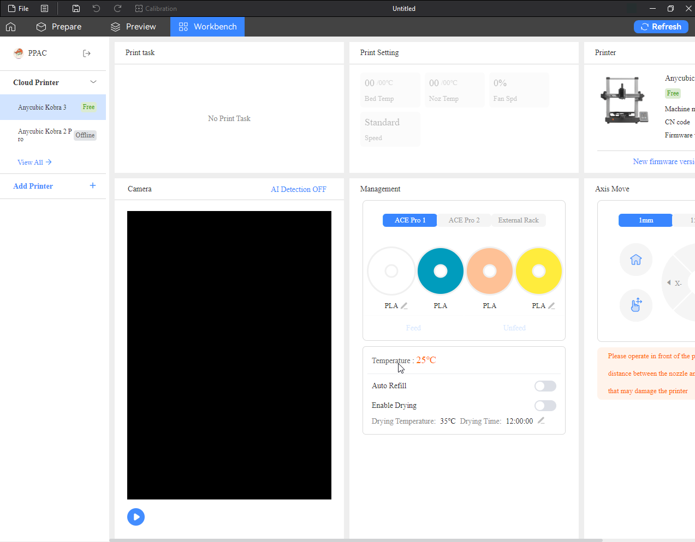Click the X- axis move arrow
This screenshot has height=542, width=695.
pos(674,283)
